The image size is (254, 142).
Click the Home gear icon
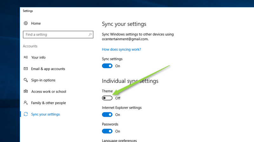pos(26,23)
